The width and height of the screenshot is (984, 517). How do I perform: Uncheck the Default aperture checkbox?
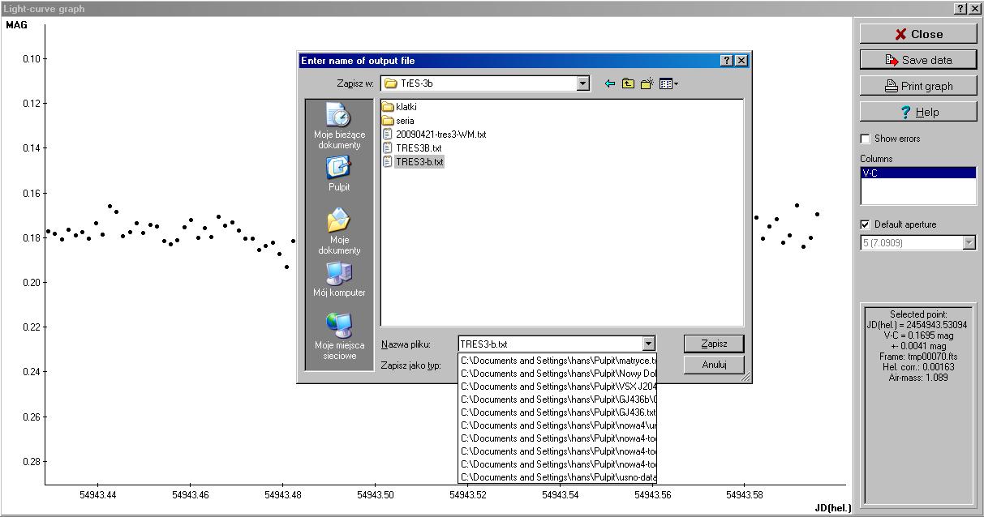[x=866, y=224]
